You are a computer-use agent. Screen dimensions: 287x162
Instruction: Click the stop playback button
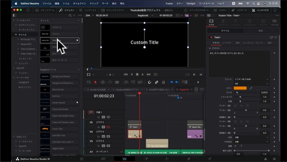click(137, 74)
